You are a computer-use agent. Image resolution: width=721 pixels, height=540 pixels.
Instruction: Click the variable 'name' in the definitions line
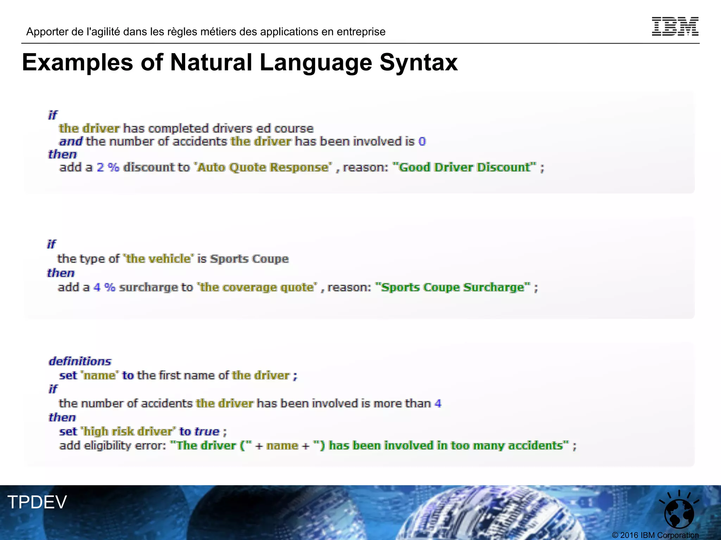click(100, 375)
